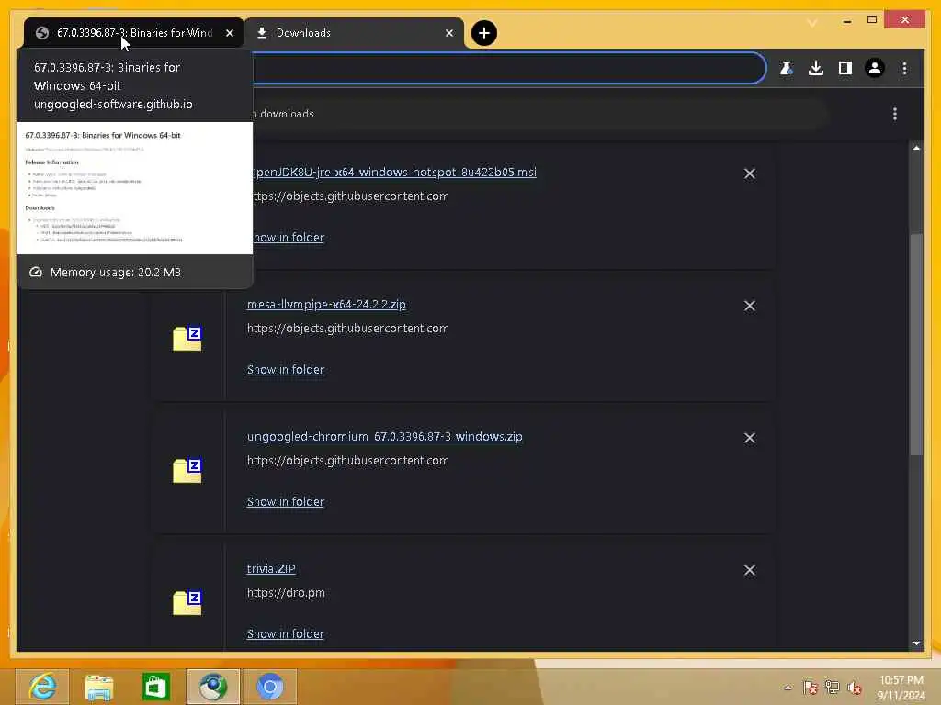Screen dimensions: 941x705
Task: Remove ungoogled-chromium zip from downloads list
Action: tap(750, 438)
